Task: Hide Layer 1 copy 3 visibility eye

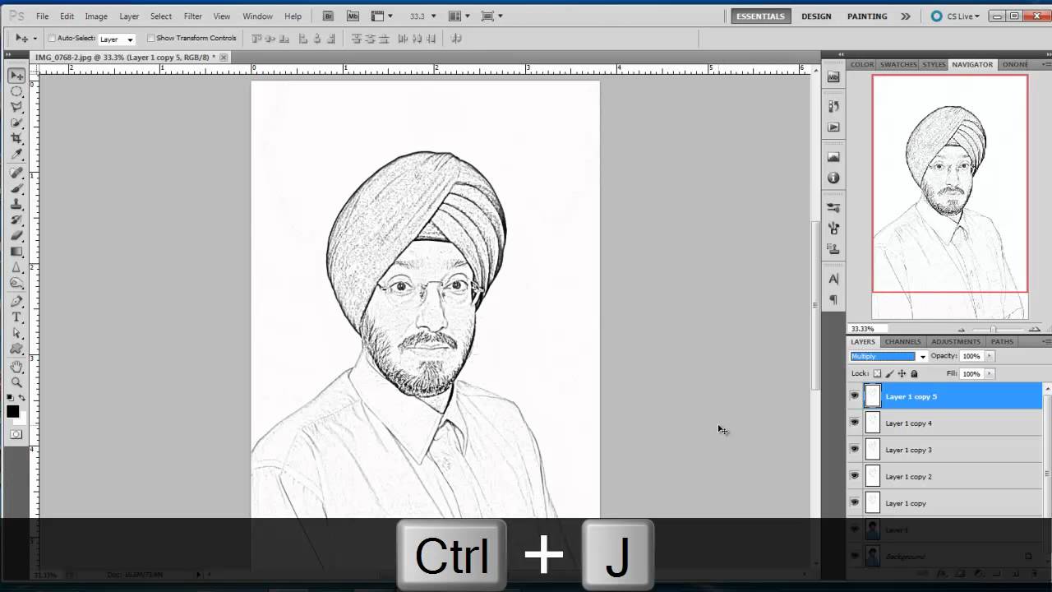Action: pos(855,450)
